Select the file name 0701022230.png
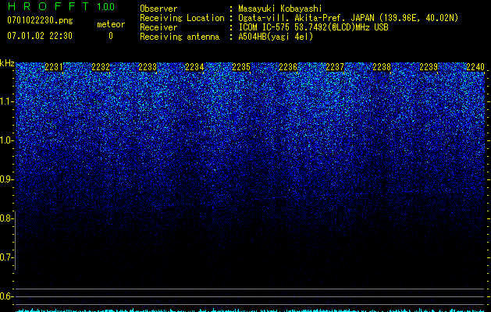The width and height of the screenshot is (491, 312). (40, 20)
